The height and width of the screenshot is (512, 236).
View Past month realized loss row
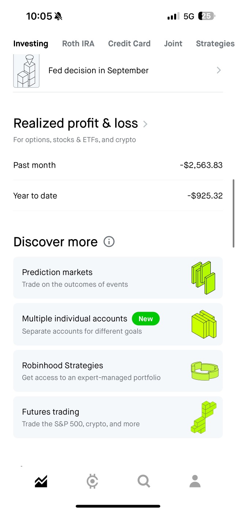pyautogui.click(x=118, y=165)
